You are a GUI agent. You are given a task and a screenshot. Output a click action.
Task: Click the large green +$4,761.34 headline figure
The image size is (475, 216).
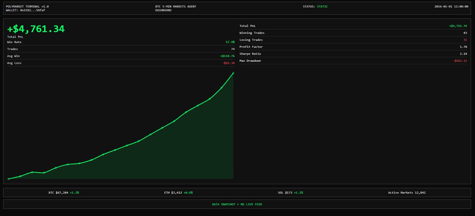[x=36, y=29]
